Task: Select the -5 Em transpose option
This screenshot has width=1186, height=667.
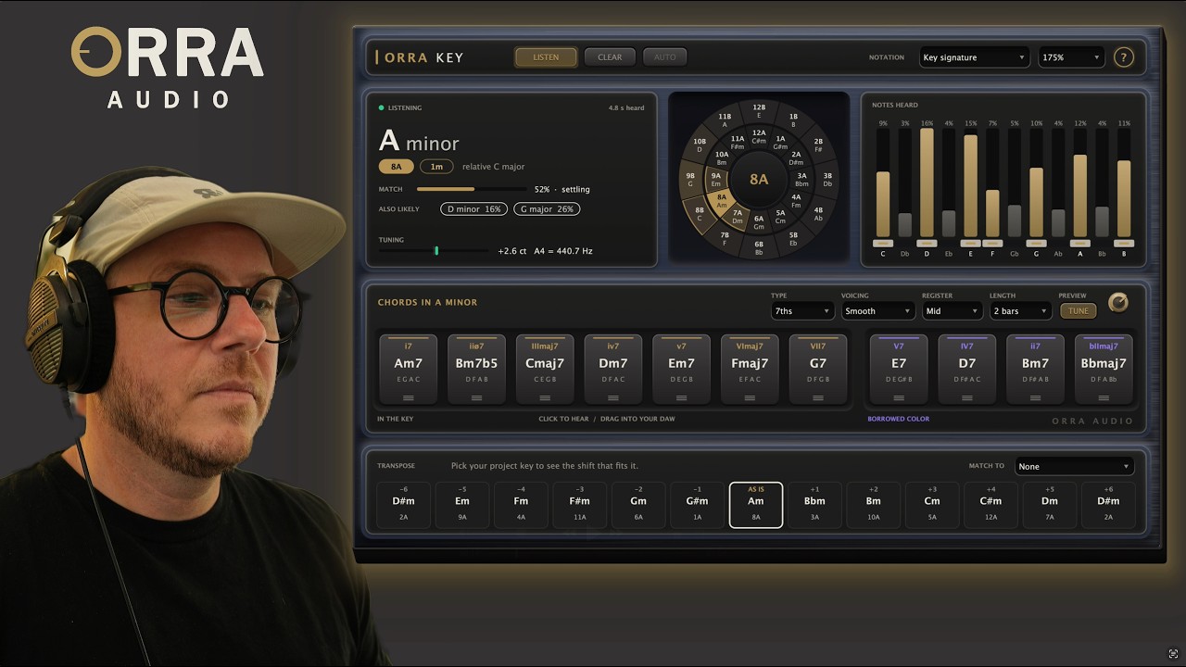Action: click(462, 505)
